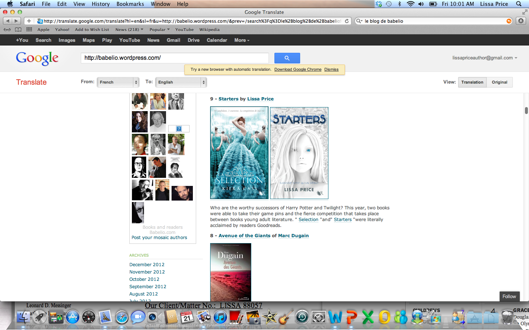Viewport: 529px width, 330px height.
Task: Open Finder from the Dock
Action: coord(24,317)
